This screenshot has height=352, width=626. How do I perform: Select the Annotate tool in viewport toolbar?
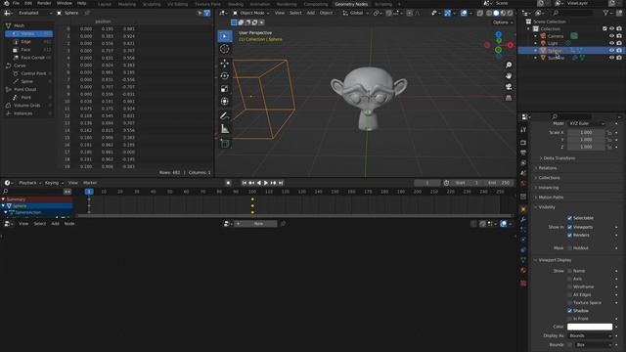coord(225,115)
